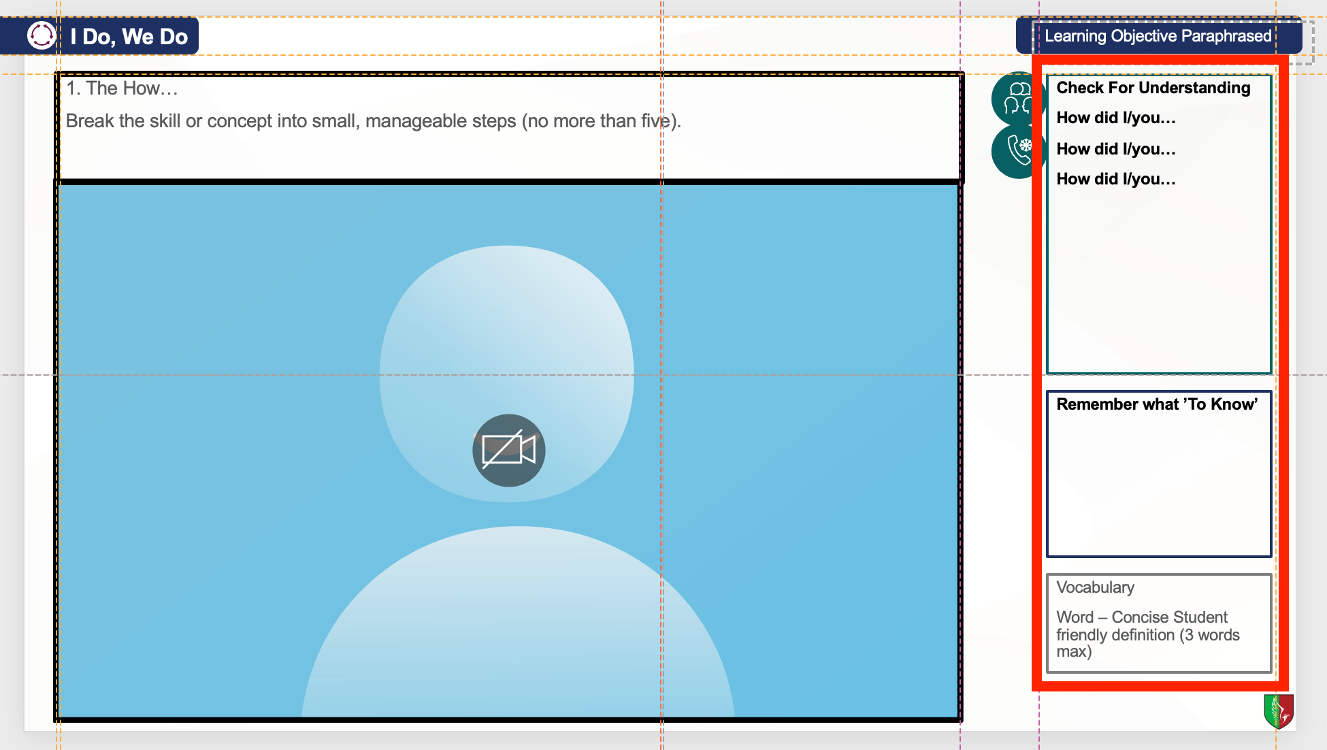Click the second 'How did I/you…' line

[1115, 149]
